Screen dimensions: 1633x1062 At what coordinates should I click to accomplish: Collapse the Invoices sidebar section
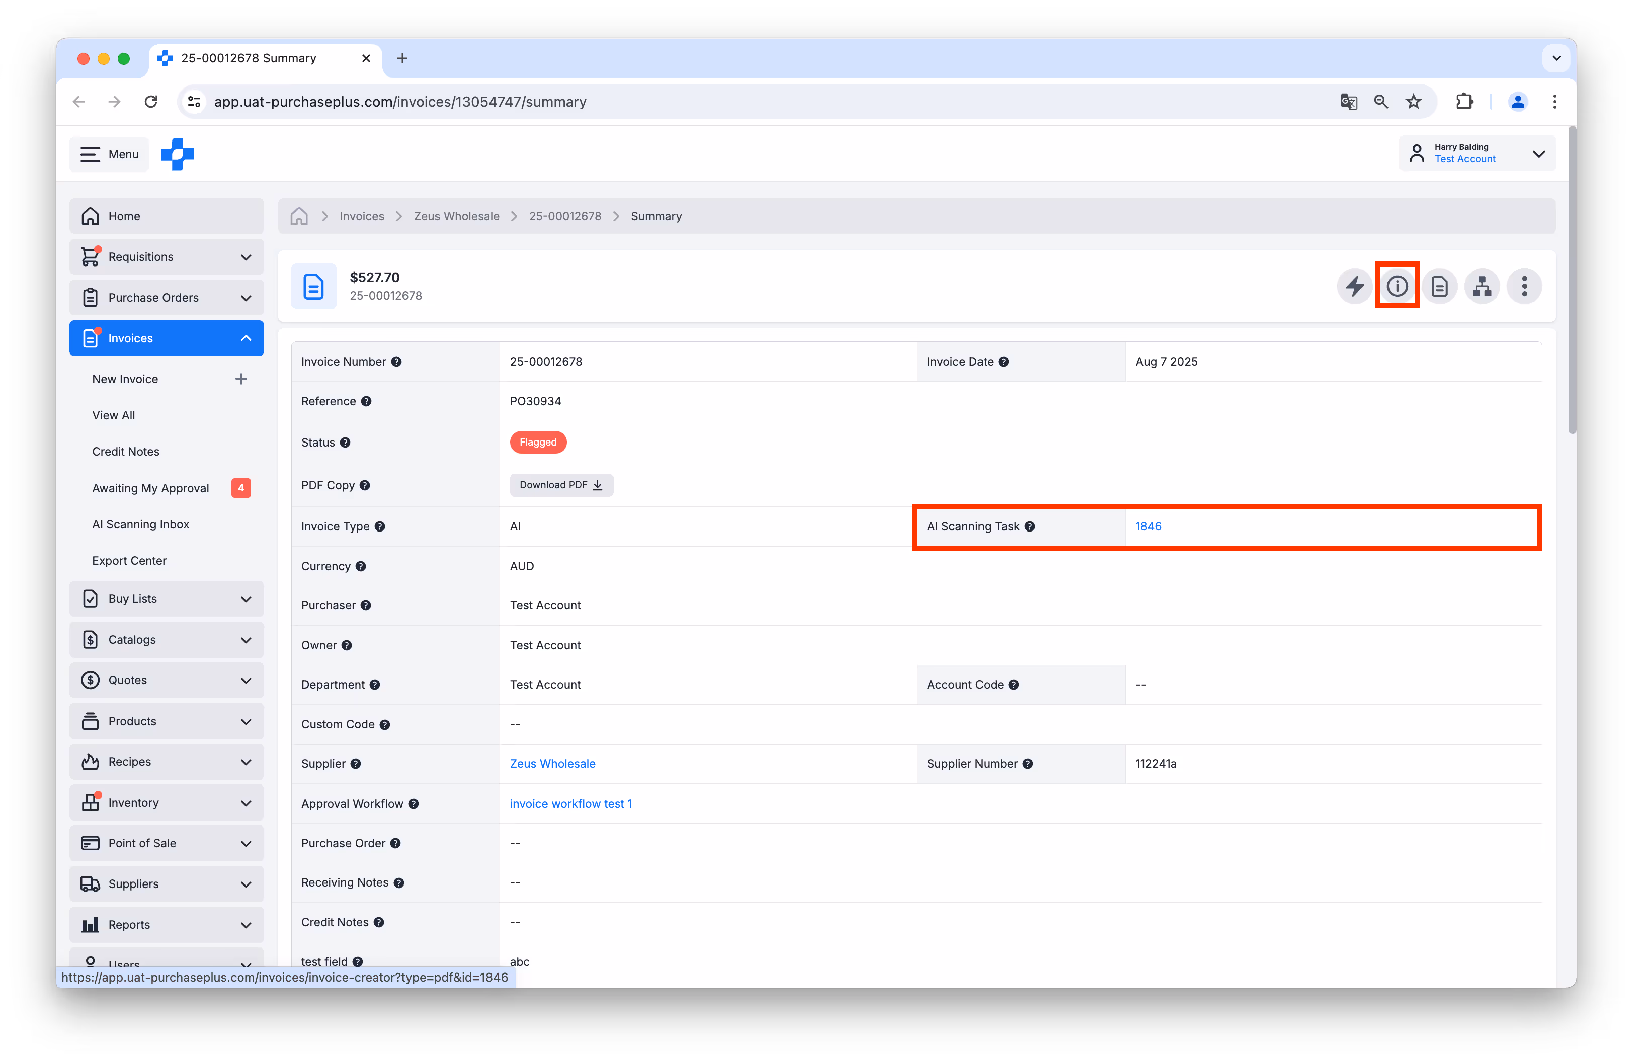(x=246, y=338)
